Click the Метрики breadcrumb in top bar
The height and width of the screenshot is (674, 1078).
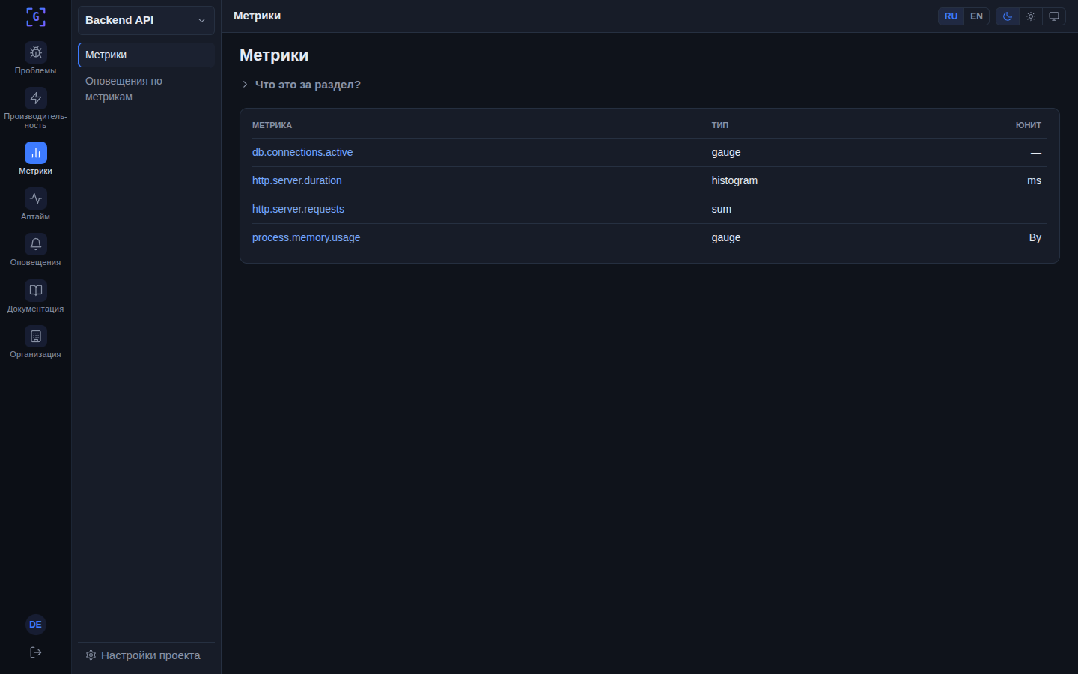tap(257, 16)
